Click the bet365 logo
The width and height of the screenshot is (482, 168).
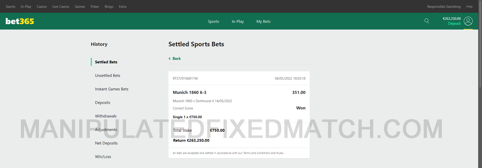coord(20,21)
